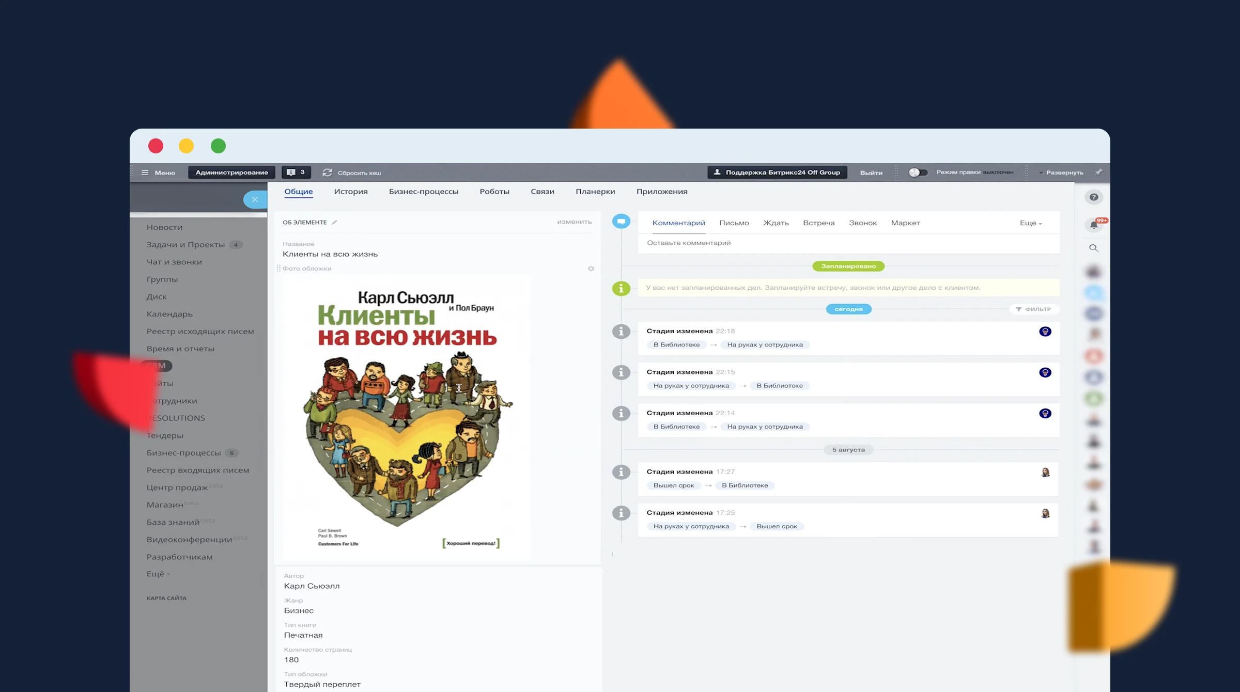Click the notifications bell icon
Screen dimensions: 1240x692
point(1093,225)
